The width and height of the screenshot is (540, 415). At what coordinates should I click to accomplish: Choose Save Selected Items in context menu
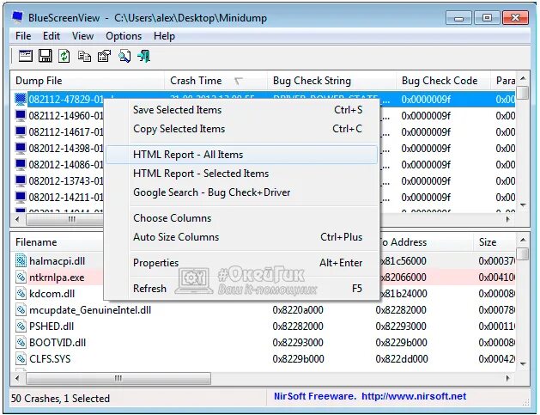click(242, 110)
